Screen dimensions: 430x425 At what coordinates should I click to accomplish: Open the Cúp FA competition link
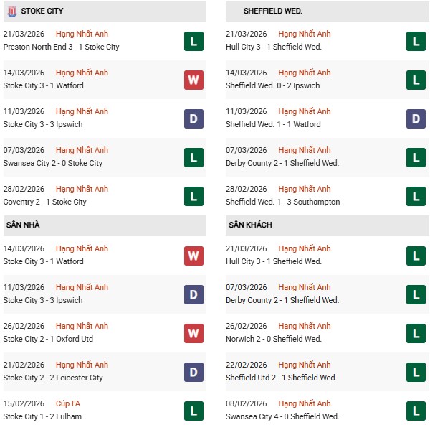[x=69, y=403]
